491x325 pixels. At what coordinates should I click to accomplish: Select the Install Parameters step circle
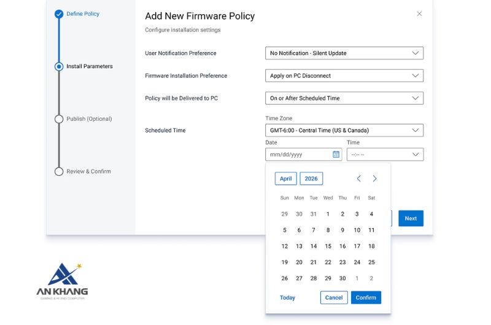coord(59,66)
